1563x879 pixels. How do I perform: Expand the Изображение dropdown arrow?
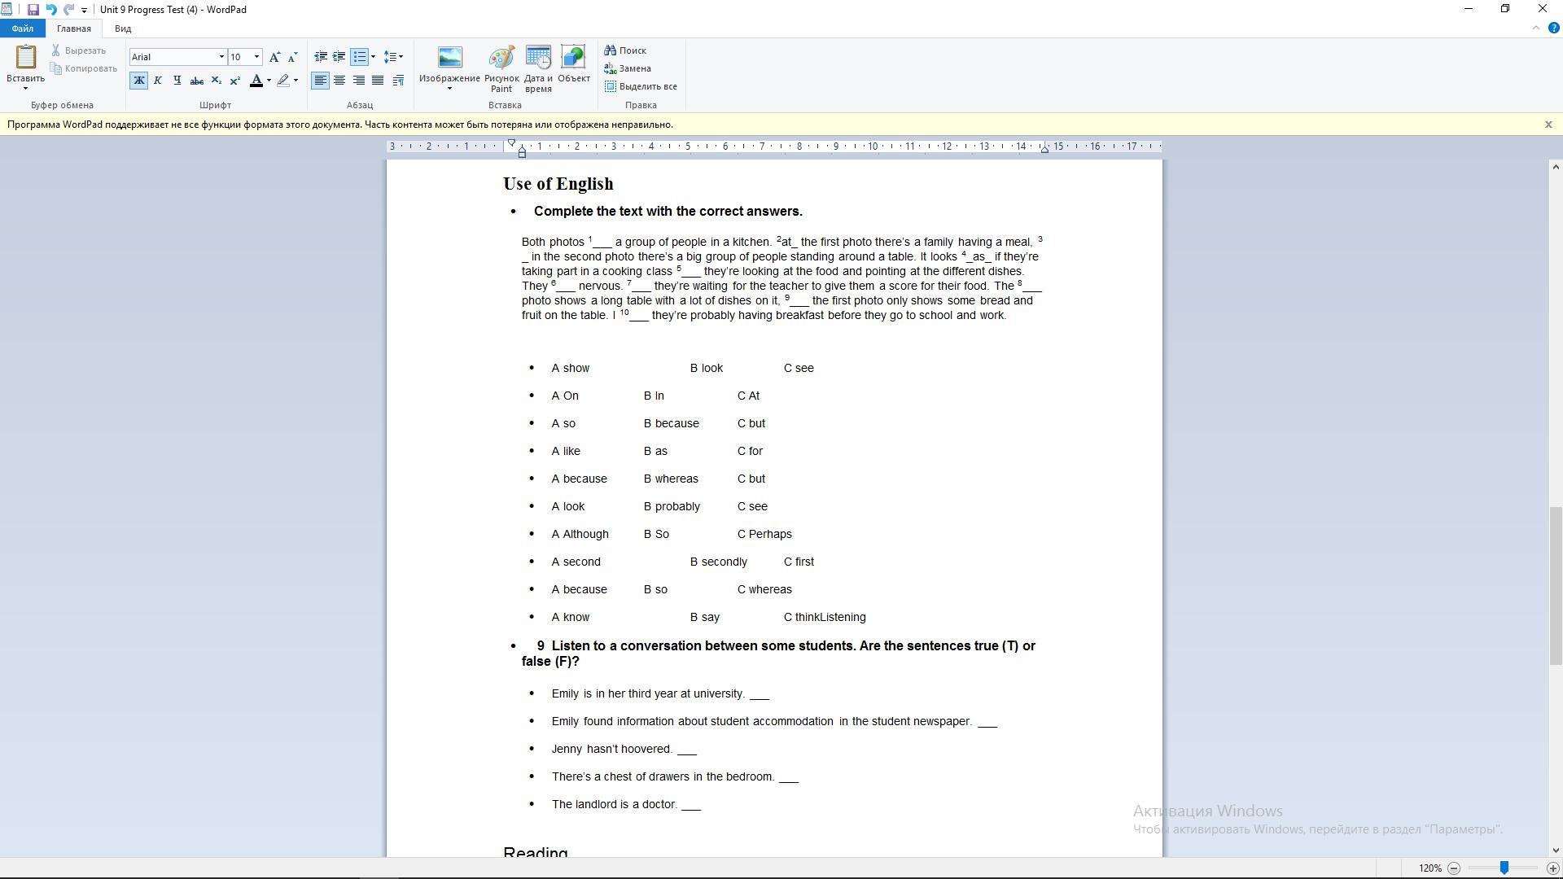point(449,88)
